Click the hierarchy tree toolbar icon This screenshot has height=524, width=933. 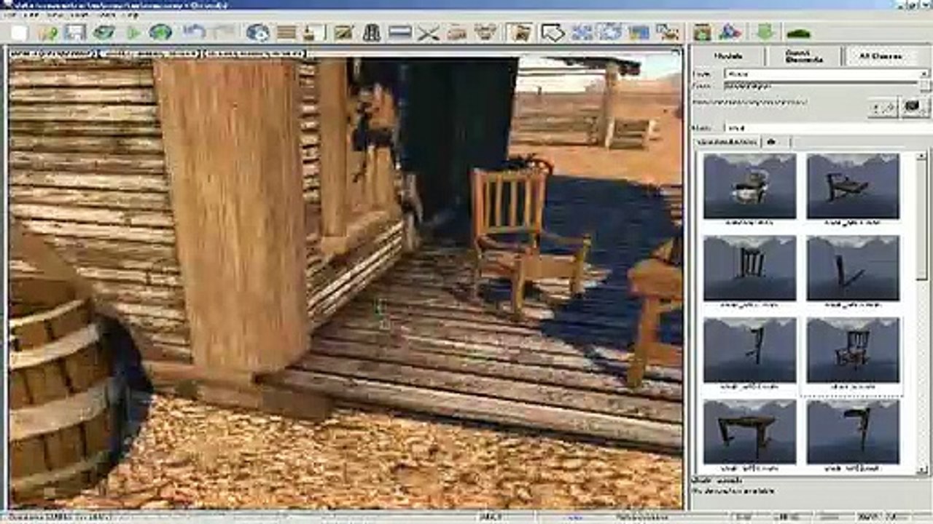667,33
